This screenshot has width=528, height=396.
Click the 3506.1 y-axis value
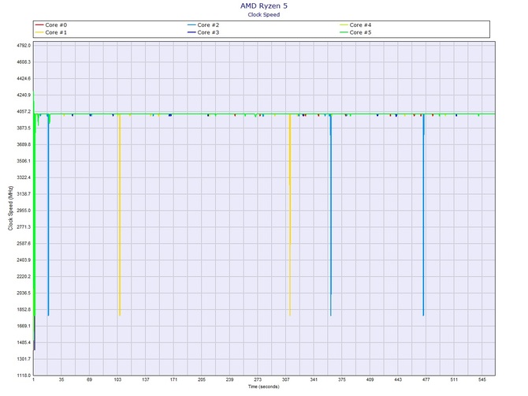click(x=24, y=161)
